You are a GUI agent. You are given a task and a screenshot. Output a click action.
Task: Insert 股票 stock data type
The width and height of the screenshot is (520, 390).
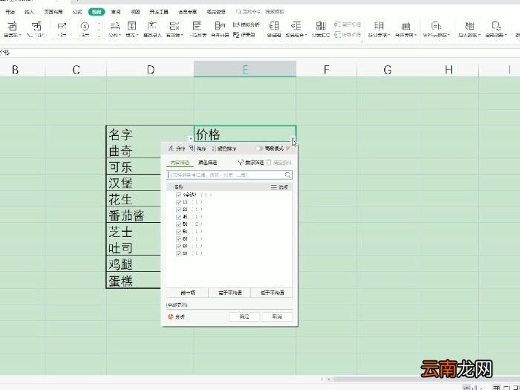tap(62, 29)
